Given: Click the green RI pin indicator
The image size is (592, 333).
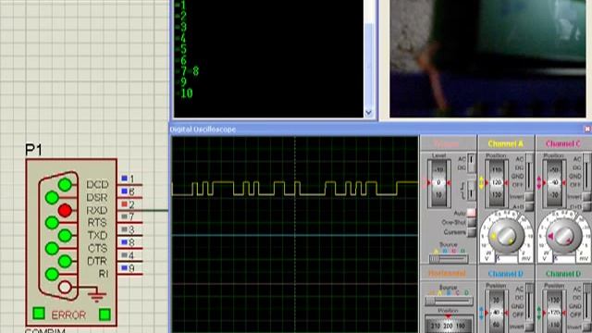Looking at the screenshot, I should [x=52, y=274].
